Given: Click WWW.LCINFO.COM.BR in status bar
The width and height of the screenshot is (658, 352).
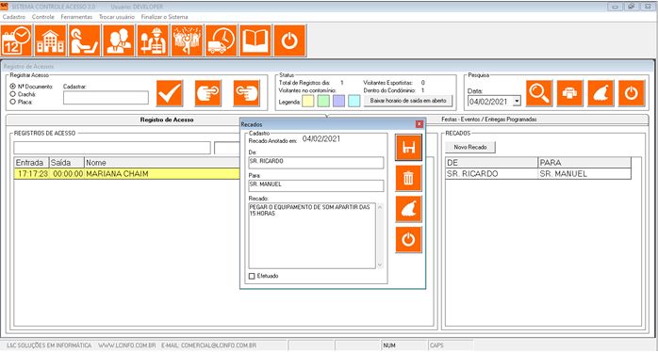Looking at the screenshot, I should coord(127,345).
